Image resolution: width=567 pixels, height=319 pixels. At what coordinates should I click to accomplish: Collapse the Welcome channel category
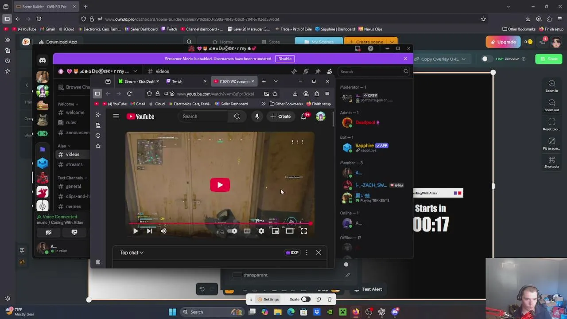click(68, 104)
